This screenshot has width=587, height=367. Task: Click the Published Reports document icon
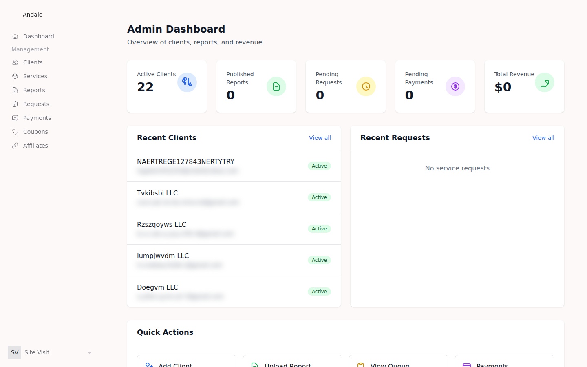[x=276, y=86]
